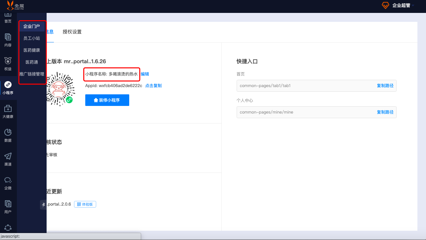Image resolution: width=426 pixels, height=240 pixels.
Task: Click the 快捷入口 heading
Action: 247,61
